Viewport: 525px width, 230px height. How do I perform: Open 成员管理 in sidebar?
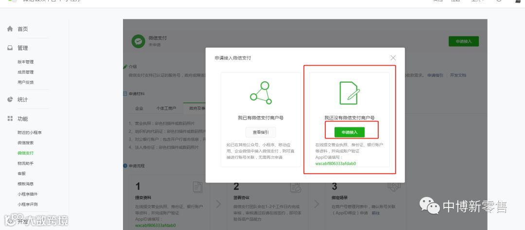[25, 72]
